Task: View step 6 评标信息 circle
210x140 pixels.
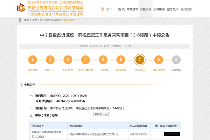Action: tap(121, 60)
